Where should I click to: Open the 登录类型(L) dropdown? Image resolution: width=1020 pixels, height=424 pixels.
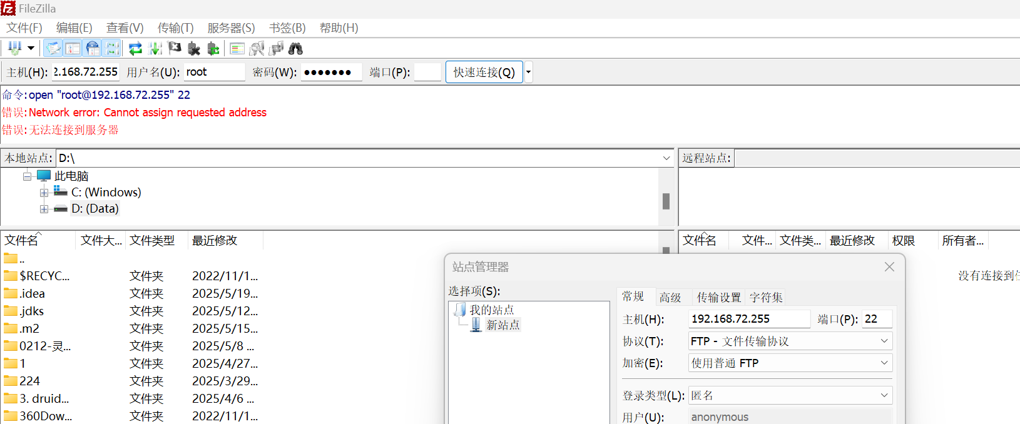[790, 395]
